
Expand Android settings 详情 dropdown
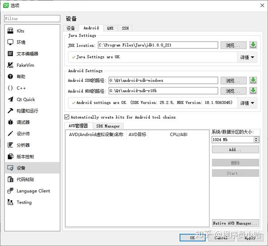[x=247, y=103]
